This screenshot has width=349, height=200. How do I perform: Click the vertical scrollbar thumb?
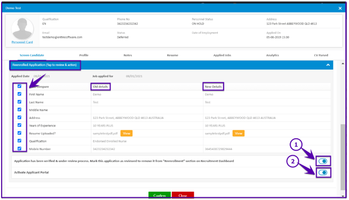pyautogui.click(x=343, y=157)
